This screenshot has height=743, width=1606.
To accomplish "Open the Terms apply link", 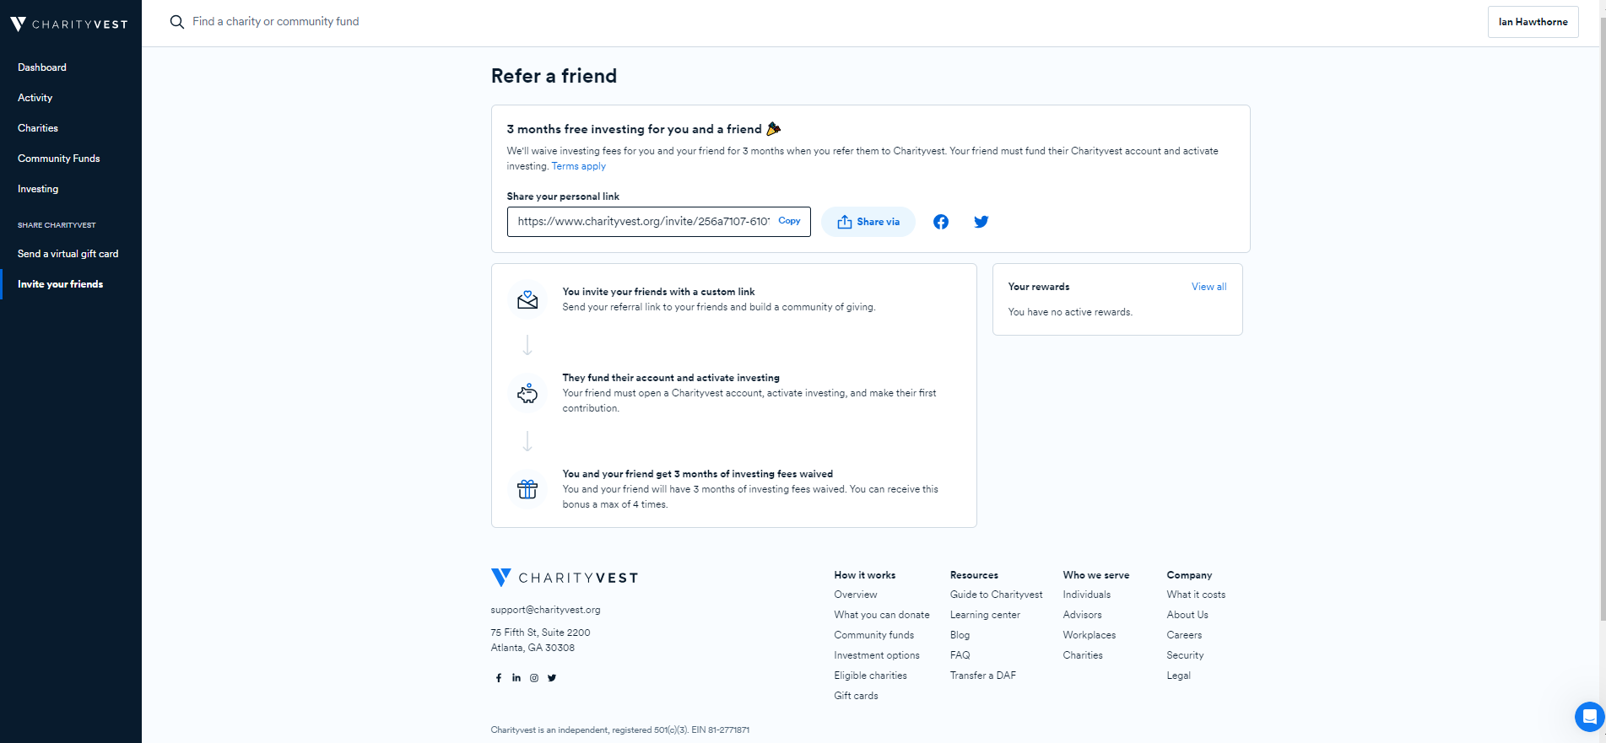I will 579,166.
